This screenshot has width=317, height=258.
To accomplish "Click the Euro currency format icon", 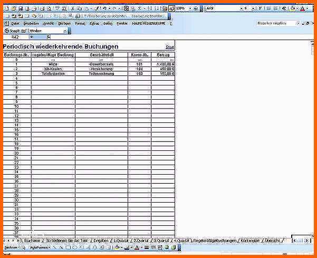I will 284,8.
